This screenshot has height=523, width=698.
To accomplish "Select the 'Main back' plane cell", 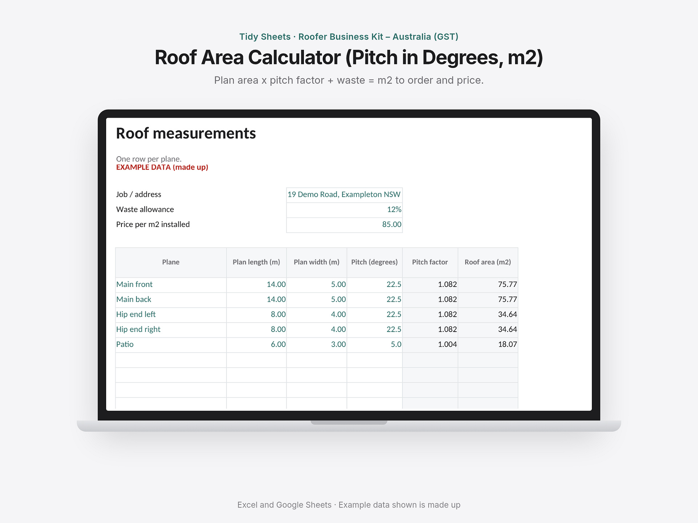I will [171, 300].
